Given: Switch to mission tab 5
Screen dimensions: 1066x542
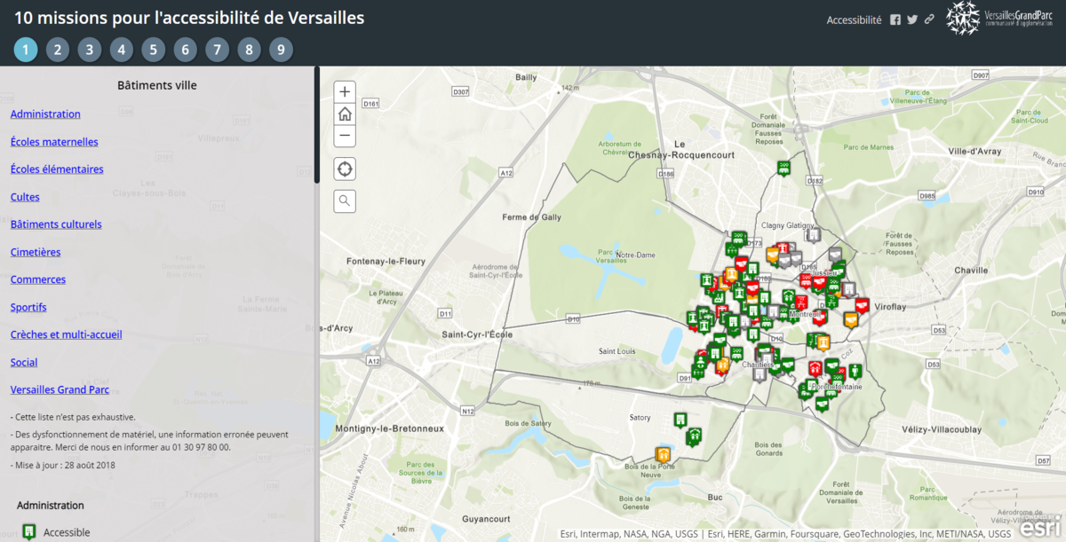Looking at the screenshot, I should [x=154, y=50].
